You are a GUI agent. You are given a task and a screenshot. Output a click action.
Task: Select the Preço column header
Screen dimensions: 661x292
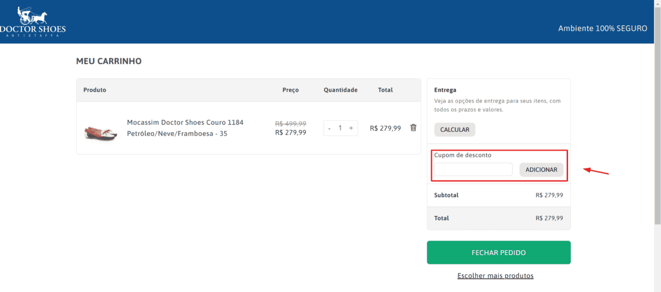[290, 90]
